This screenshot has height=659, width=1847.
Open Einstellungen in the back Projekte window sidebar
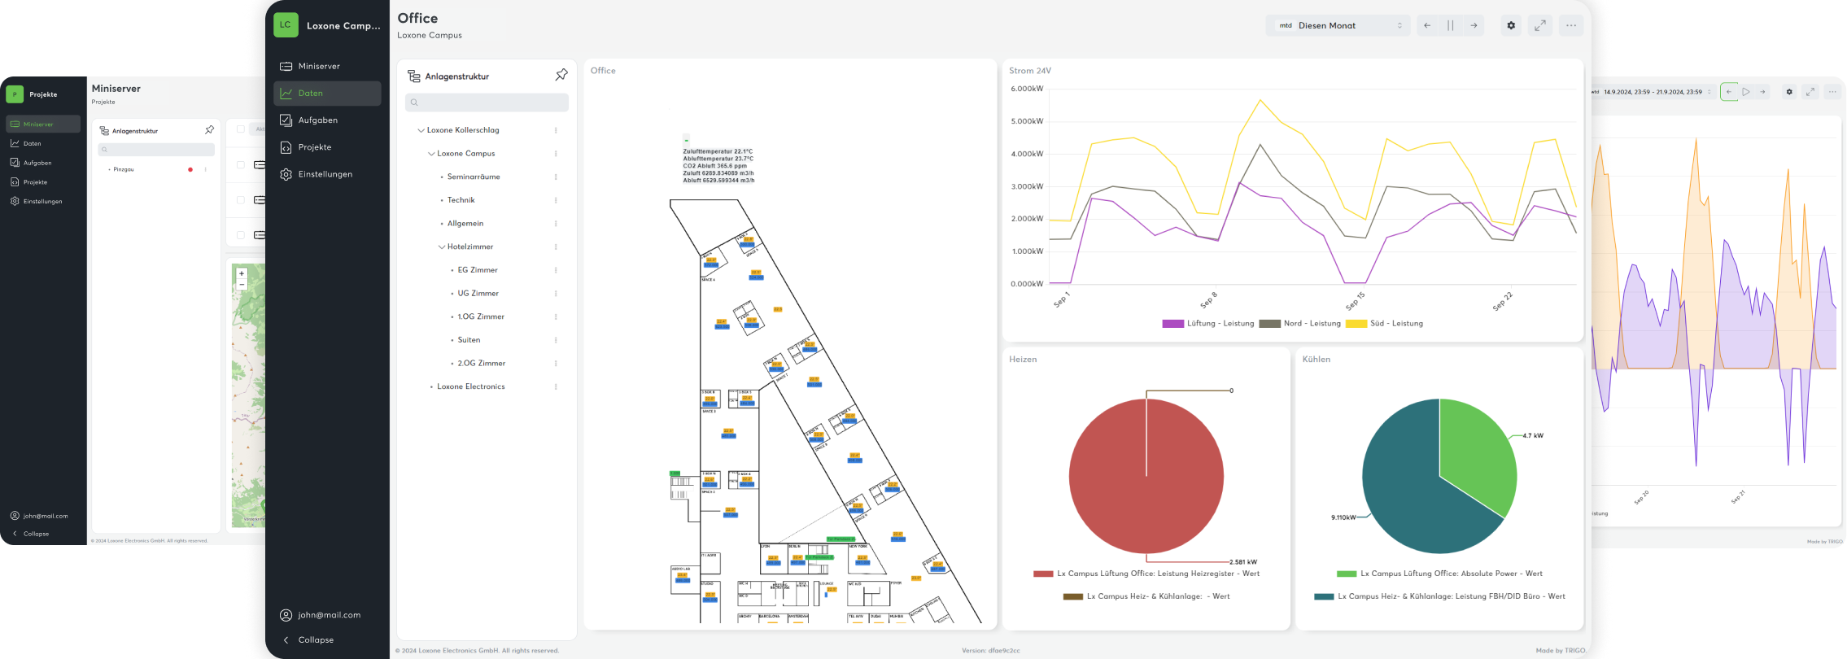(43, 201)
